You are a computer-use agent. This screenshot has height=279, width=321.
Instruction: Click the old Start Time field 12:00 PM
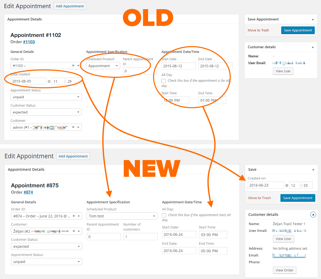[176, 100]
